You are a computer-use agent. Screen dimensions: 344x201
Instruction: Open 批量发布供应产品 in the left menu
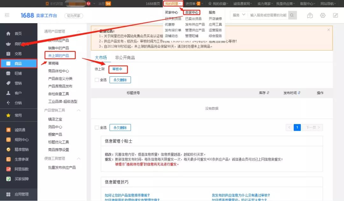coord(62,168)
